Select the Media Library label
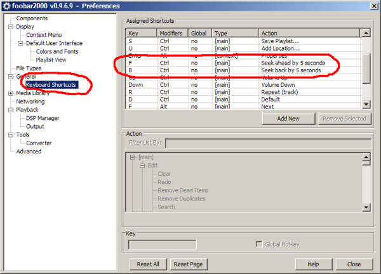Viewport: 381px width, 274px height. coord(33,93)
